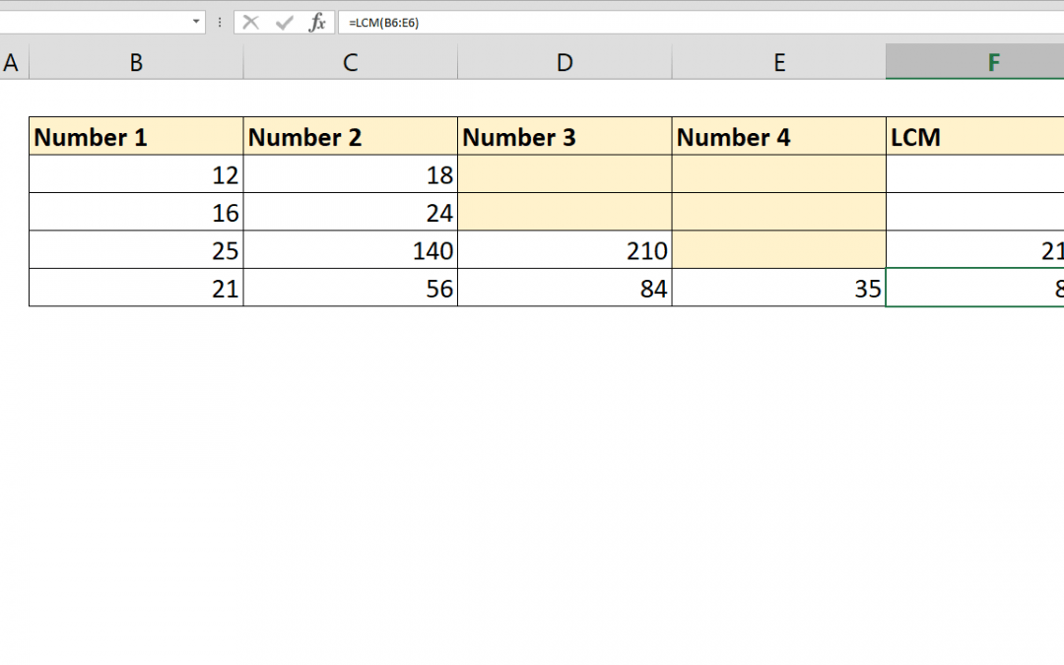Select column F header

pos(992,61)
